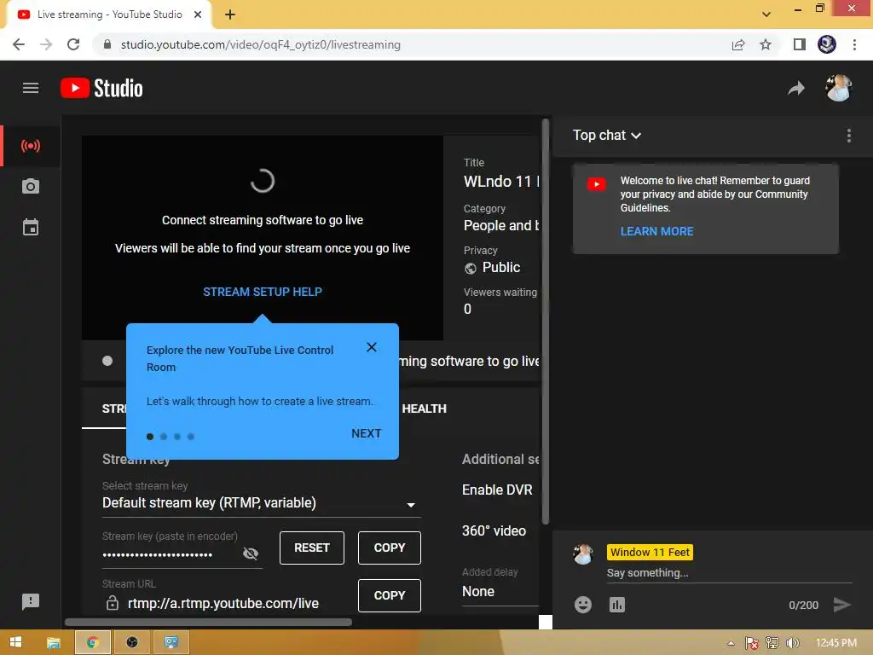The width and height of the screenshot is (873, 655).
Task: Open the tab search chevron in Chrome
Action: (x=766, y=14)
